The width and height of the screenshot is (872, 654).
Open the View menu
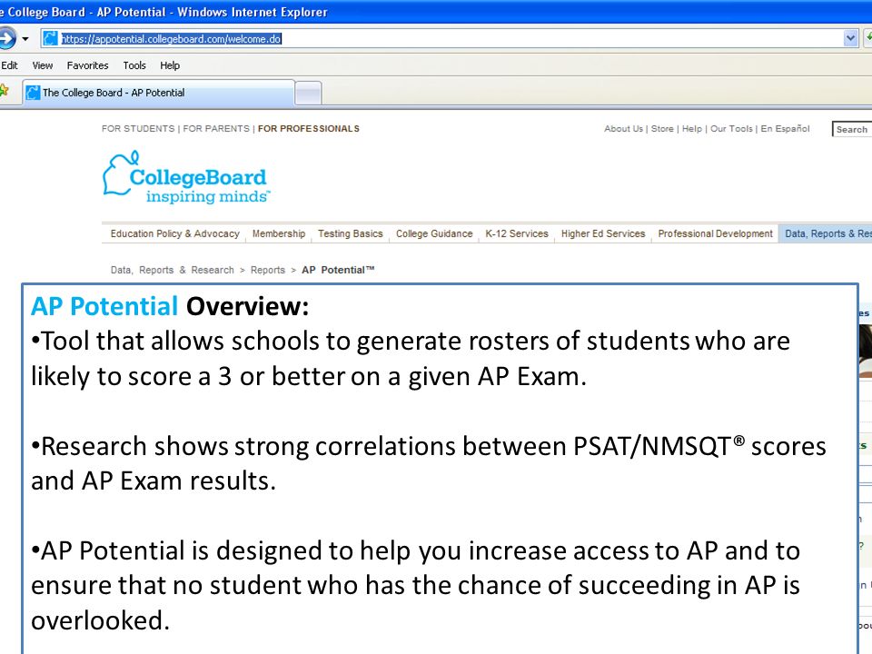(x=43, y=65)
